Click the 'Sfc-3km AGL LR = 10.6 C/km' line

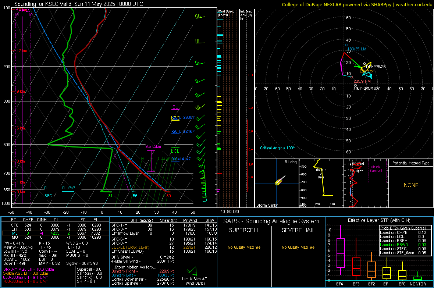click(x=29, y=269)
